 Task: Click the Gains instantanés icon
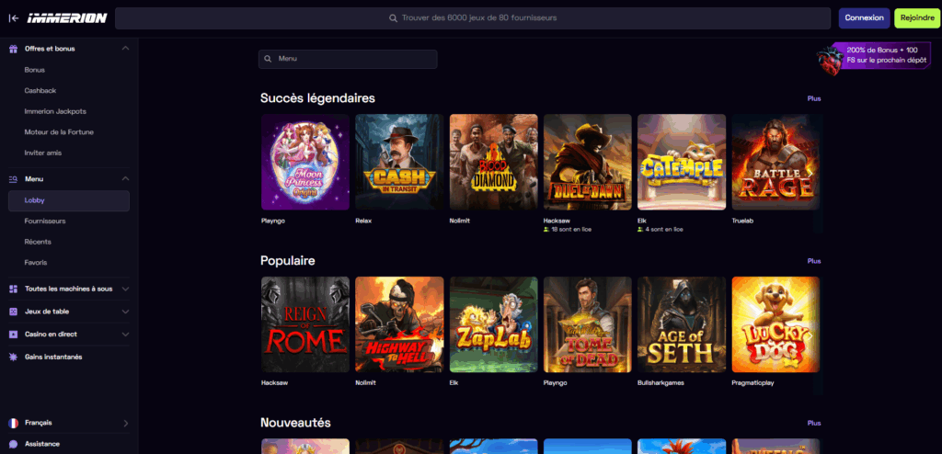click(13, 358)
